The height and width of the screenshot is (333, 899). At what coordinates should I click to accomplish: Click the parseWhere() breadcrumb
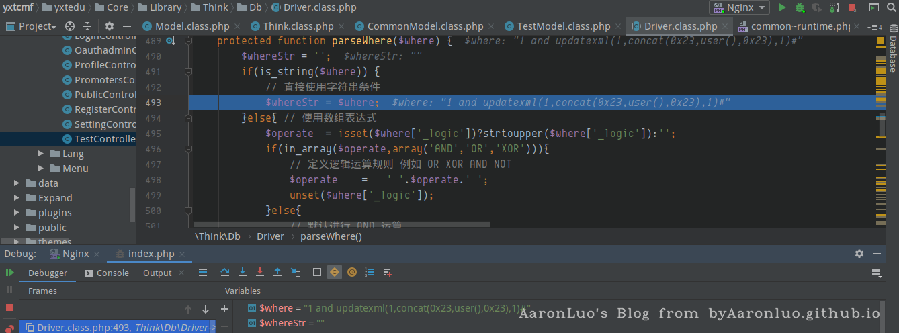click(x=331, y=236)
